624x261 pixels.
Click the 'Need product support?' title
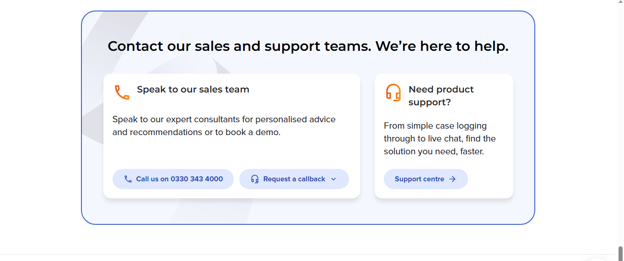(441, 96)
